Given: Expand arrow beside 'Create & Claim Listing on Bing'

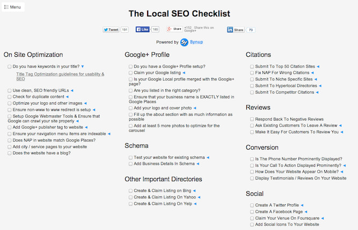Looking at the screenshot, I should [194, 191].
